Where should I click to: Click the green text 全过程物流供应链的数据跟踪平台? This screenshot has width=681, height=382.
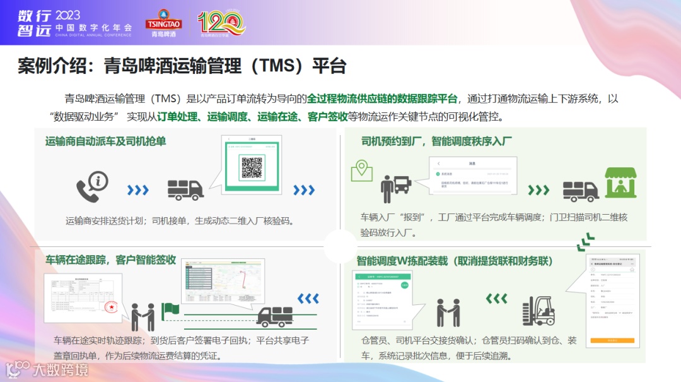click(x=382, y=98)
